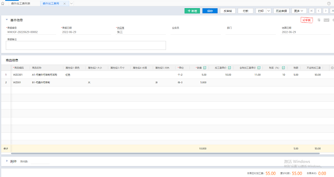Open table column settings gear icon

pyautogui.click(x=332, y=68)
